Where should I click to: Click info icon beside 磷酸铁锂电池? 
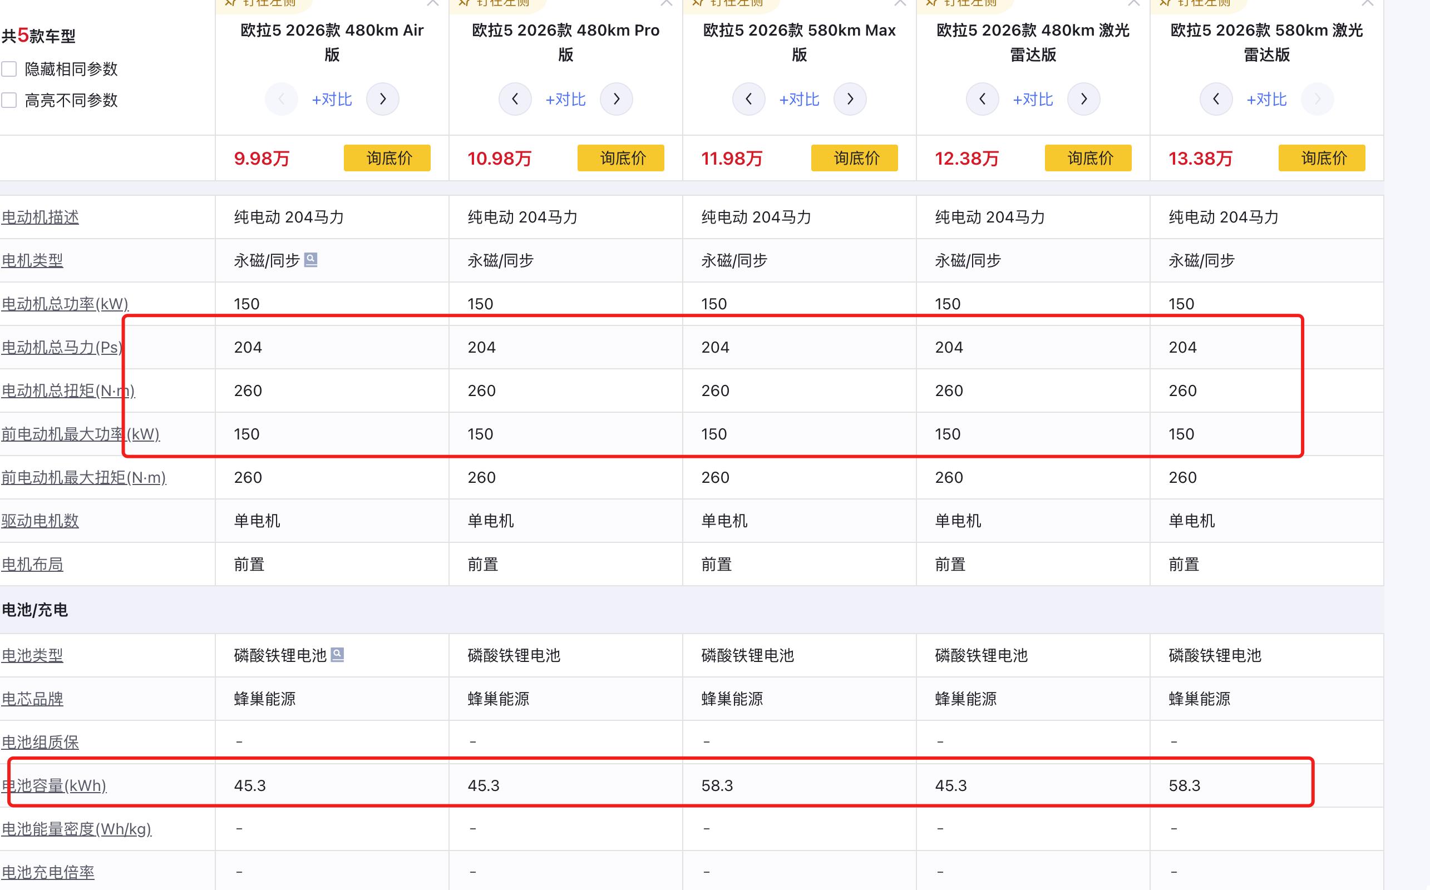337,655
